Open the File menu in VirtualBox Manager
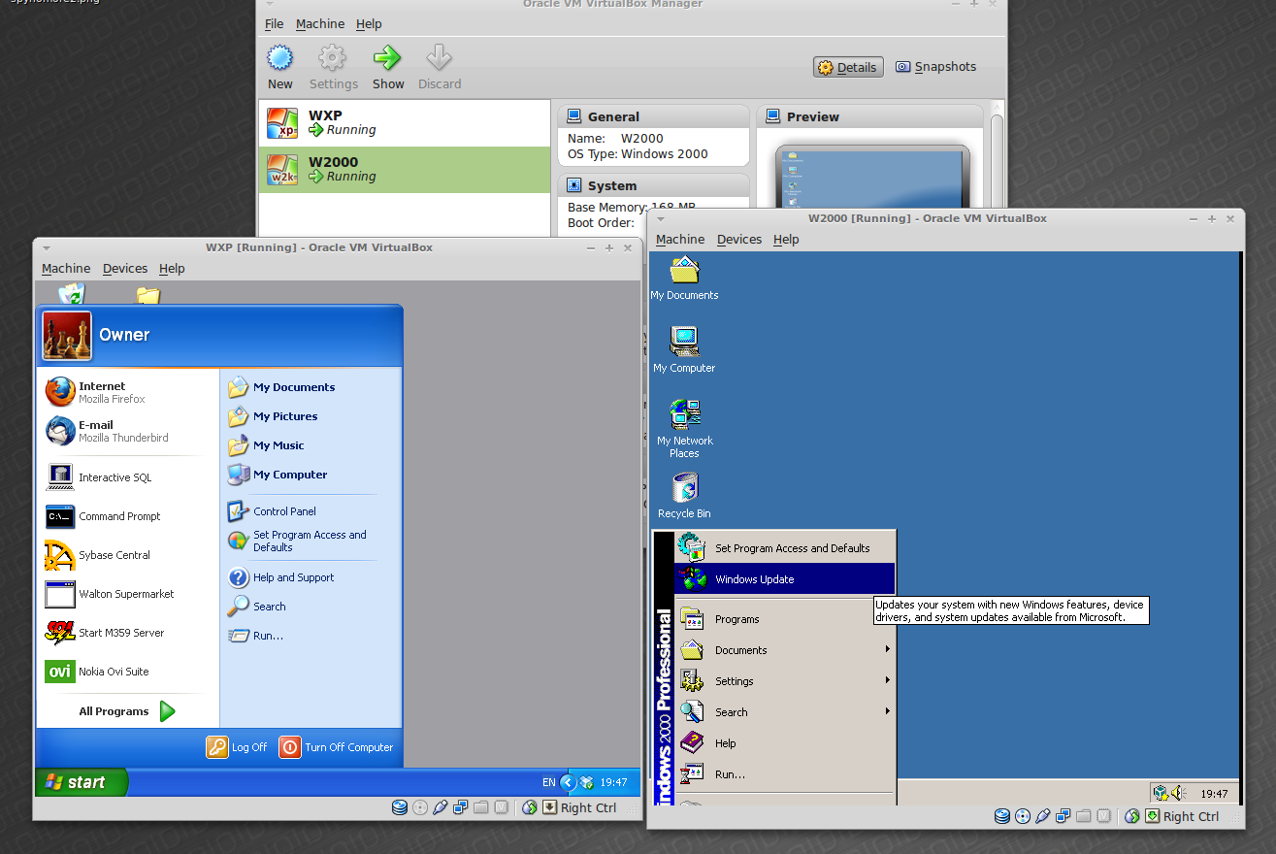Viewport: 1276px width, 854px height. (x=275, y=24)
